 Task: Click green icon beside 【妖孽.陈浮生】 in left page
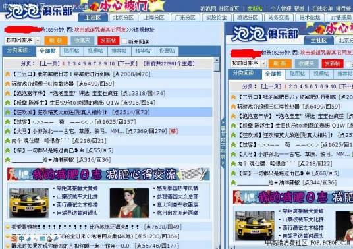point(8,103)
